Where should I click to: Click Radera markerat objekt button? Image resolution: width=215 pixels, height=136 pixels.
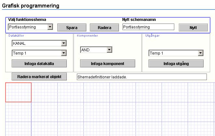pyautogui.click(x=39, y=76)
